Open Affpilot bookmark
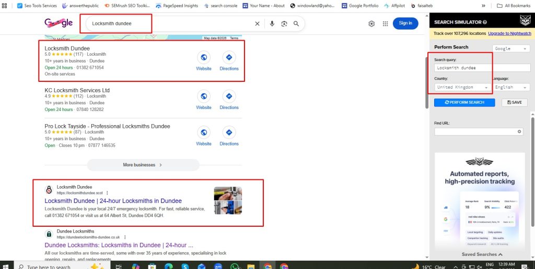Image resolution: width=535 pixels, height=269 pixels. pos(394,6)
